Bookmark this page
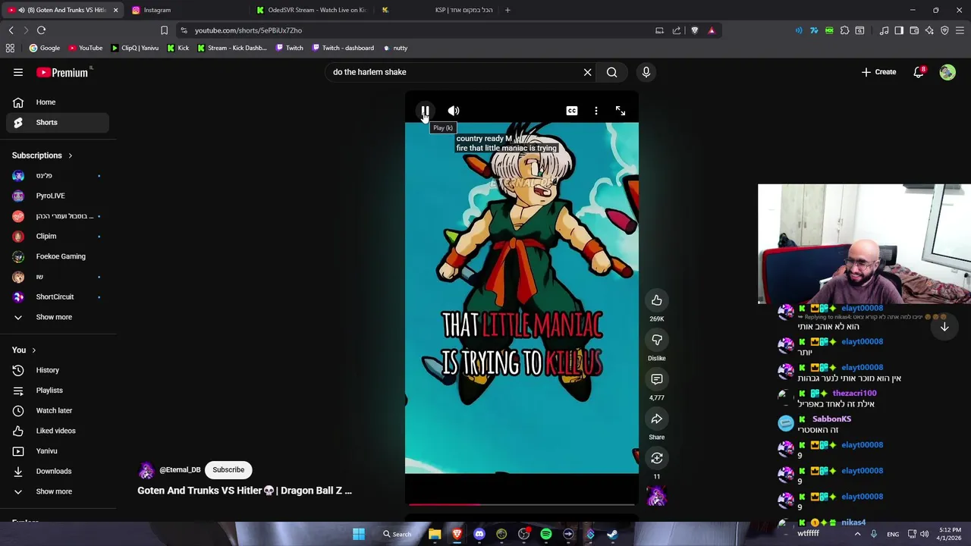The image size is (971, 546). point(164,30)
